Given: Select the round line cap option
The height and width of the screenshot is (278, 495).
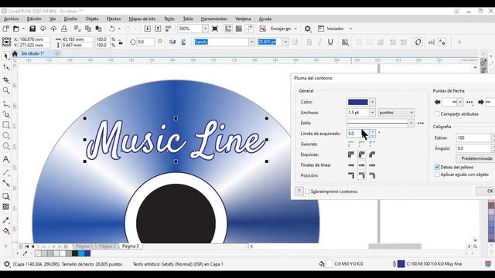Looking at the screenshot, I should point(362,165).
